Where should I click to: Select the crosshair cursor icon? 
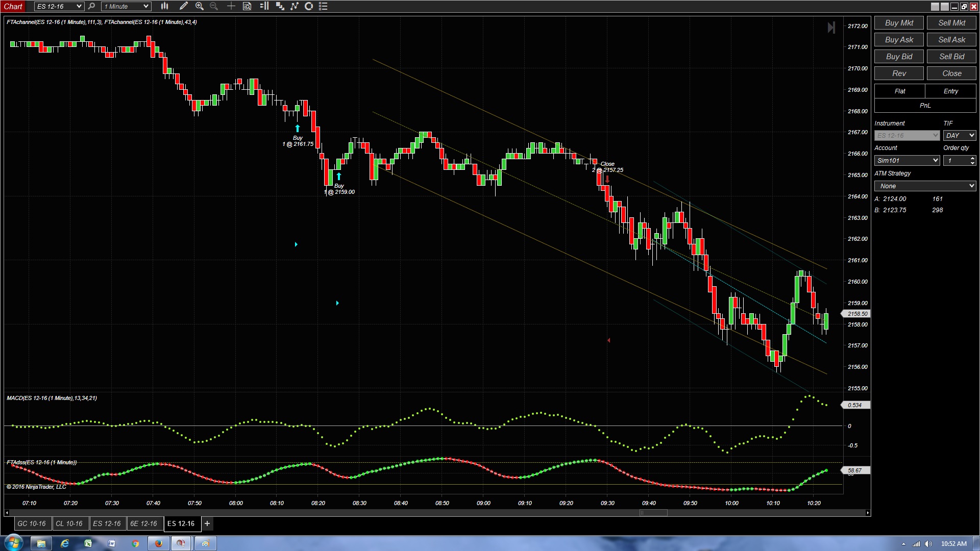pos(231,6)
